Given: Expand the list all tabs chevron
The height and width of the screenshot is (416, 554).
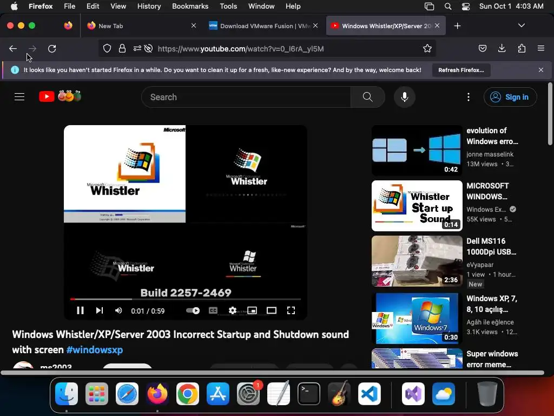Looking at the screenshot, I should [x=521, y=25].
